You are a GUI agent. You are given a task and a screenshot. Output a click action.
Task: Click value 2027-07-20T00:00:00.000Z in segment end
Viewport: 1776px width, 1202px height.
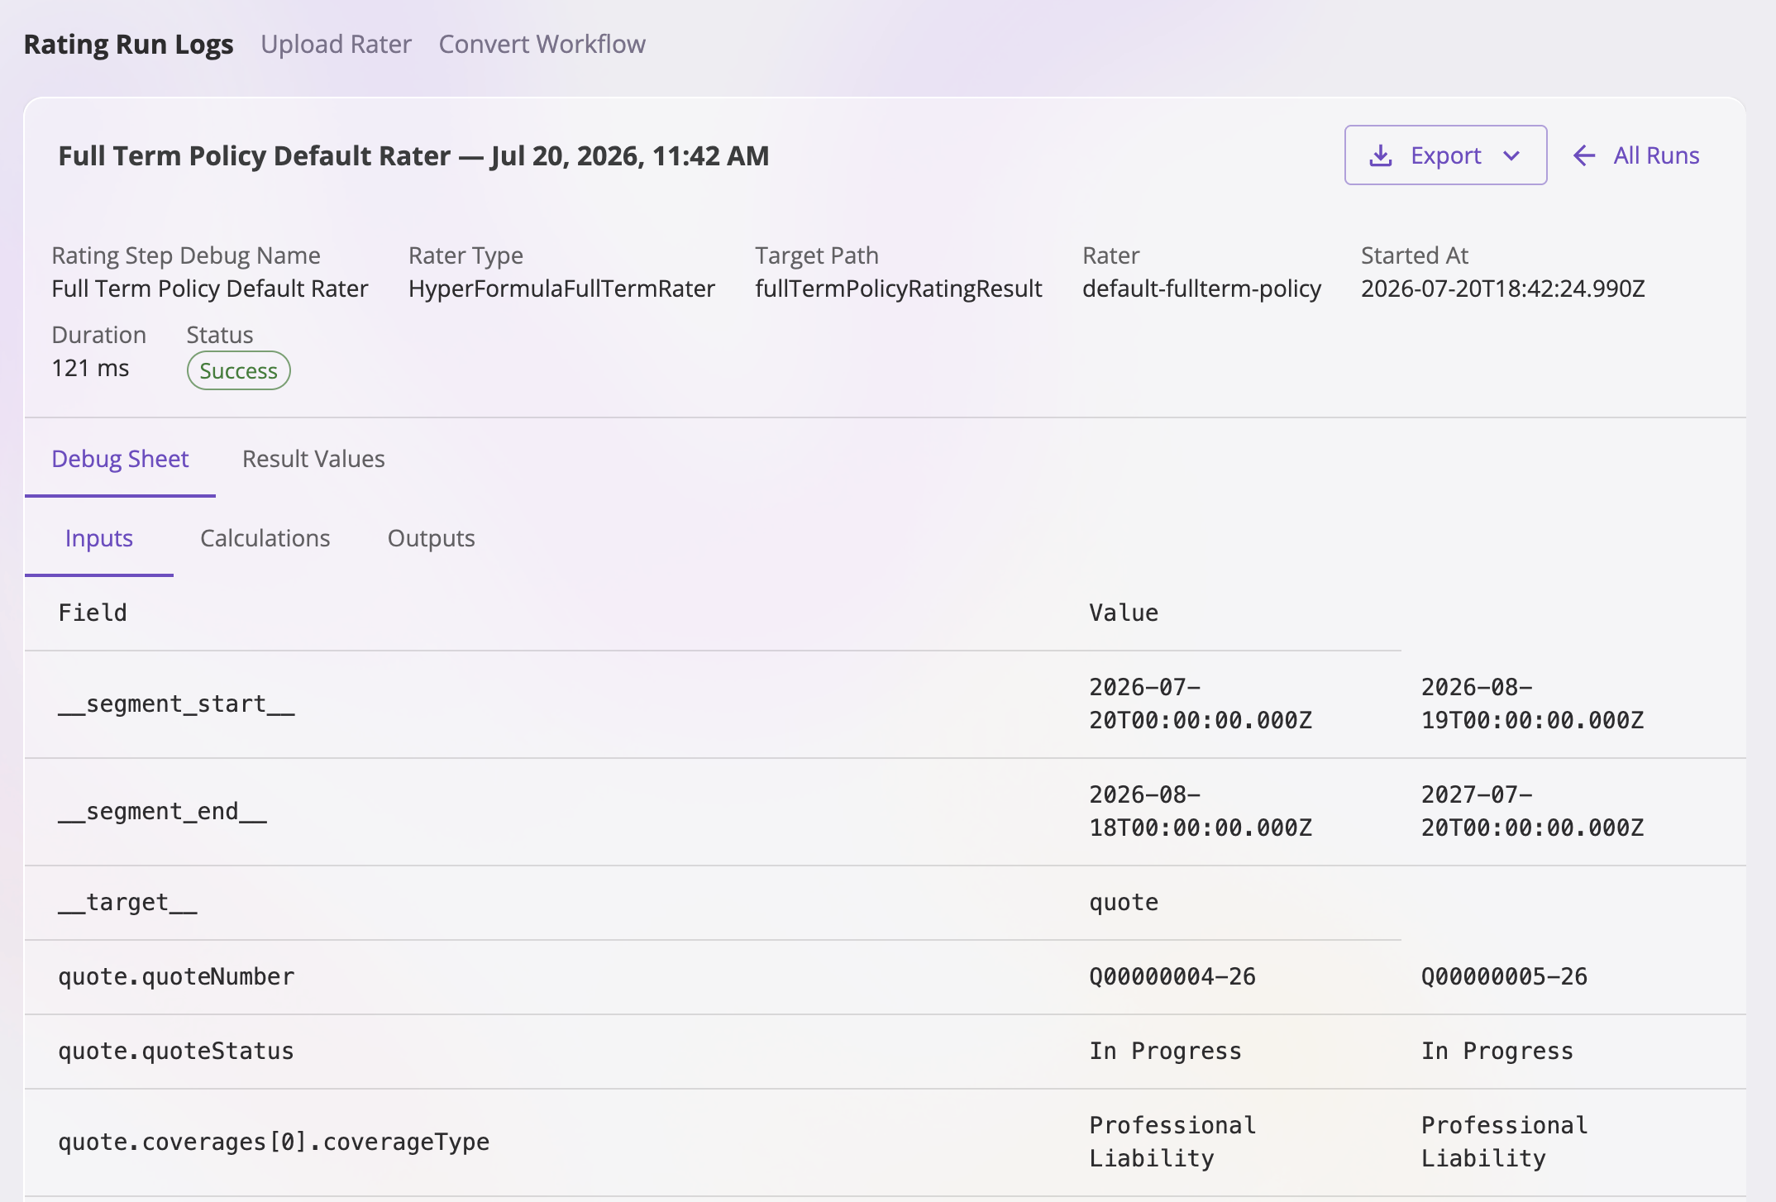pyautogui.click(x=1533, y=811)
